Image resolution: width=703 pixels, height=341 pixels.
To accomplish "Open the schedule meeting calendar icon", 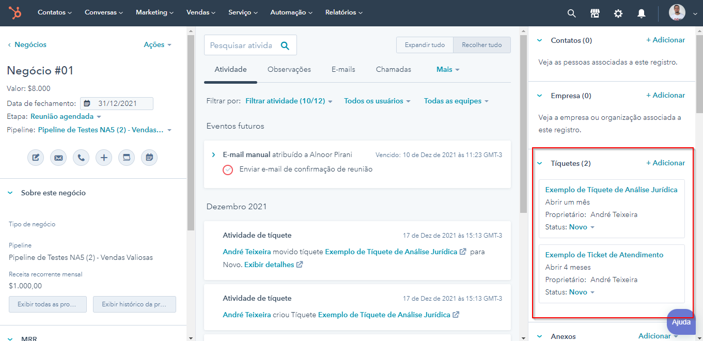I will pyautogui.click(x=149, y=157).
